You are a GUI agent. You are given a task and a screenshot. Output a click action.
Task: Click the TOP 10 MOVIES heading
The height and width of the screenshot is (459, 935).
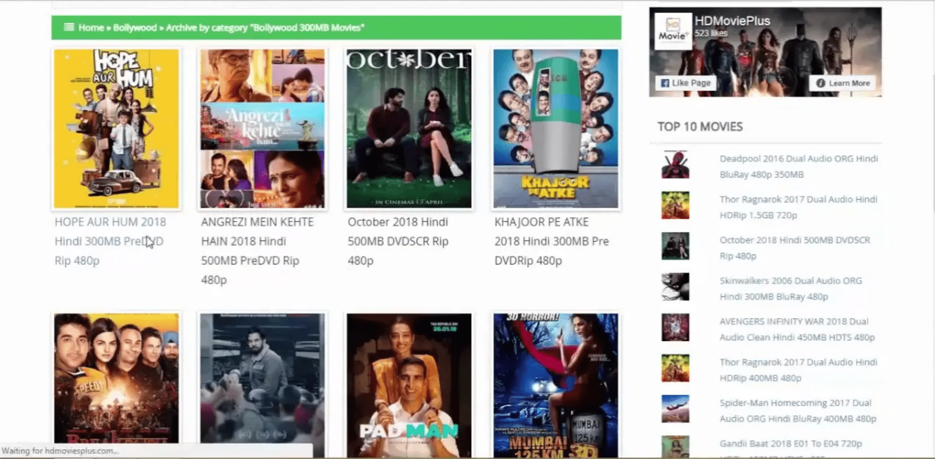tap(700, 127)
